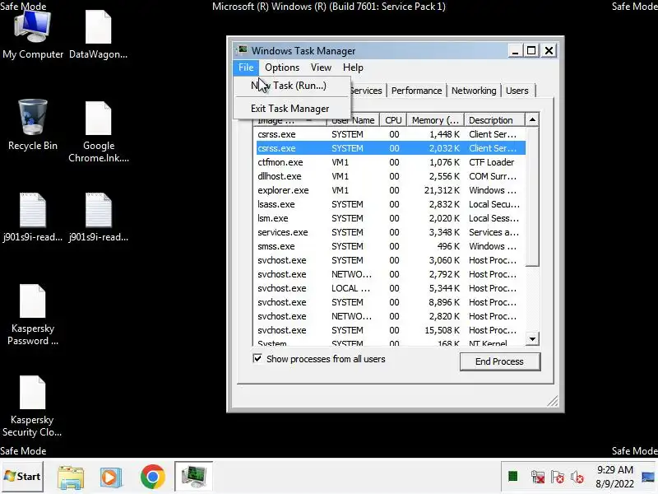Screen dimensions: 658x494
Task: Sort processes by CPU column
Action: pos(393,120)
